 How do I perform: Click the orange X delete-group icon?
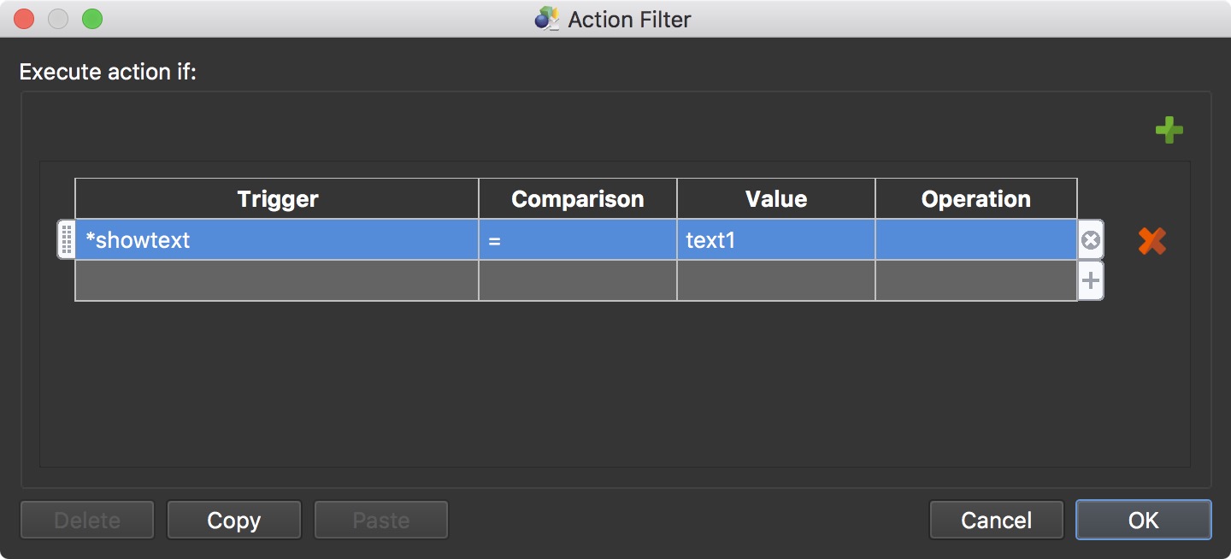(x=1151, y=241)
